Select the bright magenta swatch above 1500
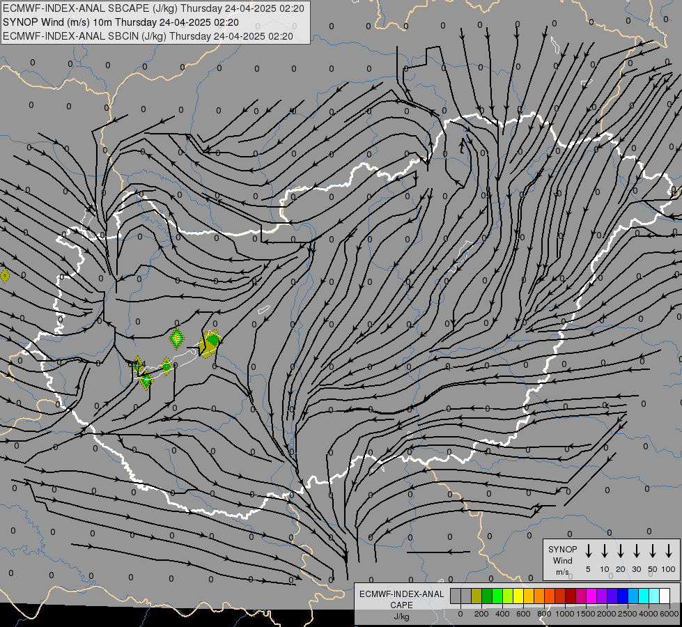The width and height of the screenshot is (682, 627). (592, 596)
